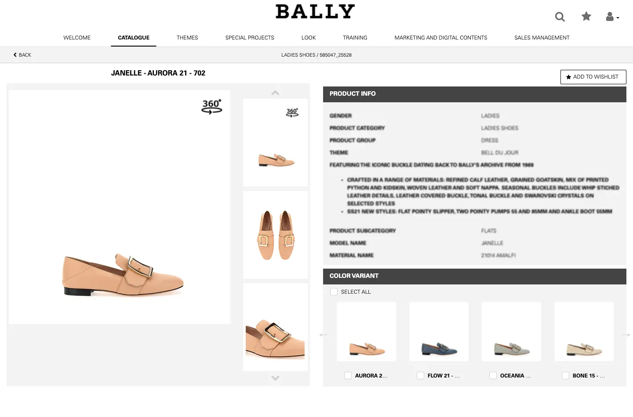The width and height of the screenshot is (633, 417).
Task: Show next color variants with right arrow
Action: coord(626,335)
